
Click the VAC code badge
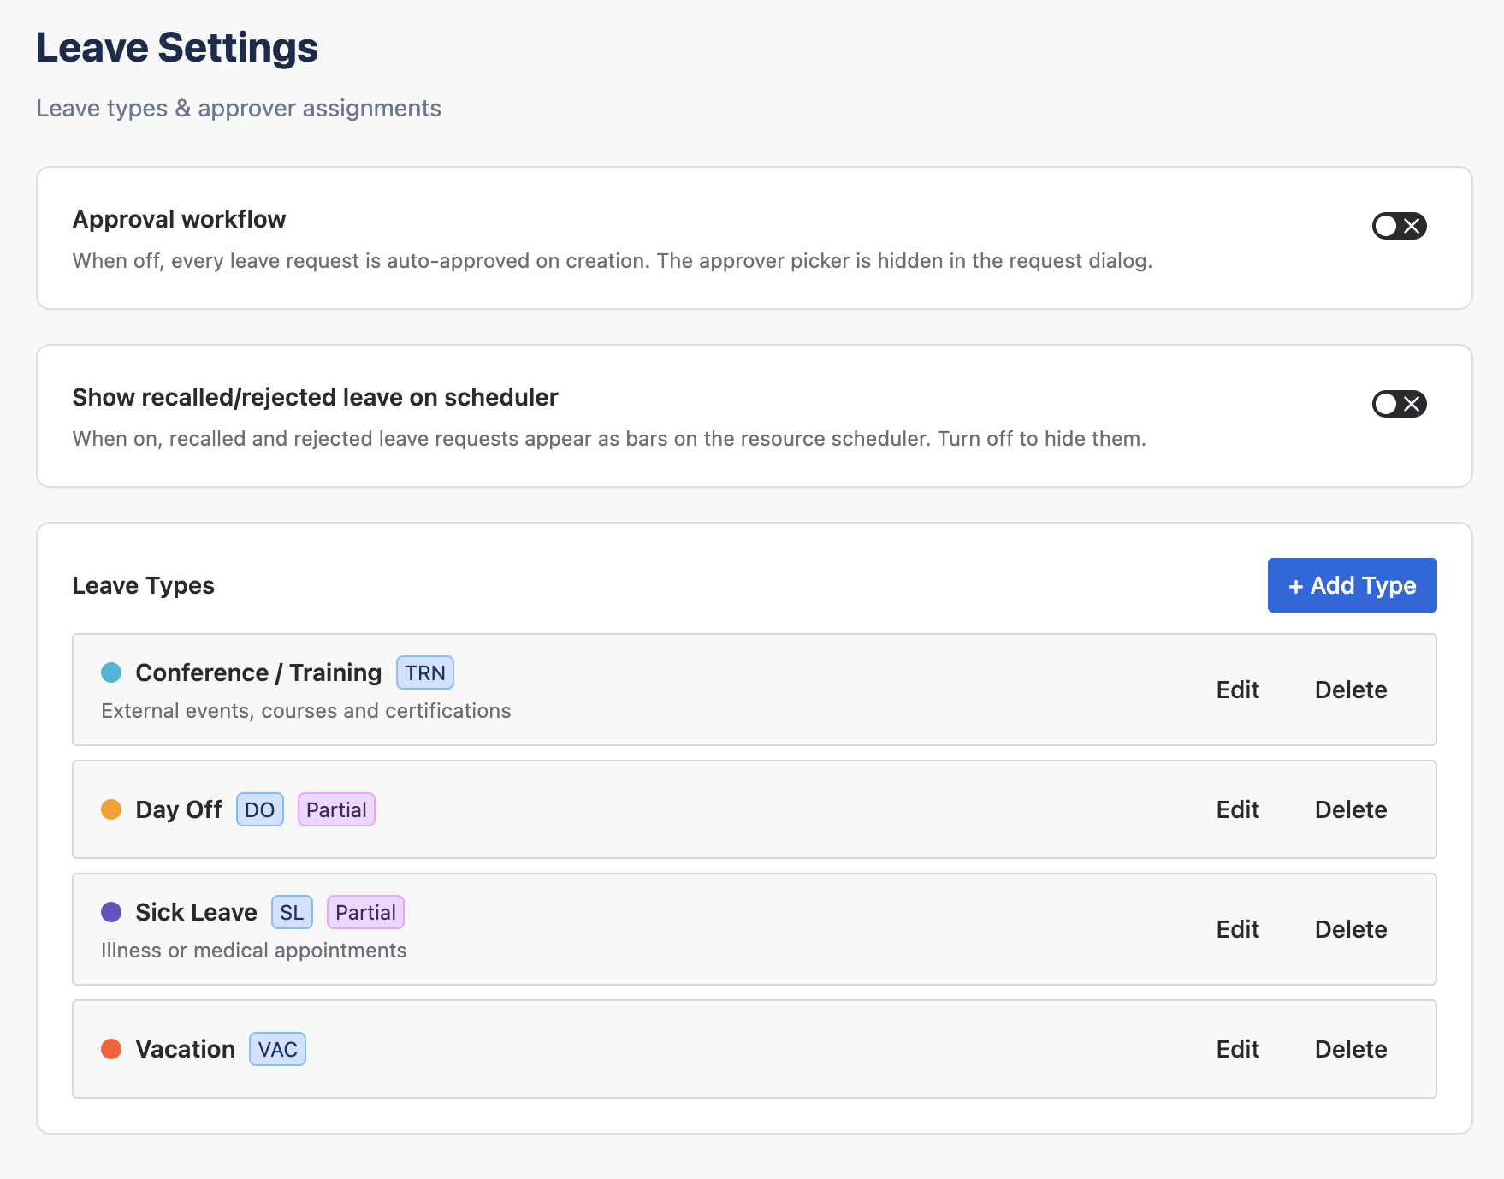coord(278,1049)
